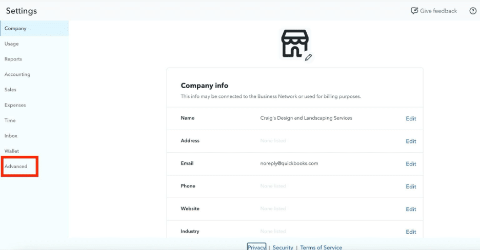Click the pencil edit icon on company logo

point(308,57)
